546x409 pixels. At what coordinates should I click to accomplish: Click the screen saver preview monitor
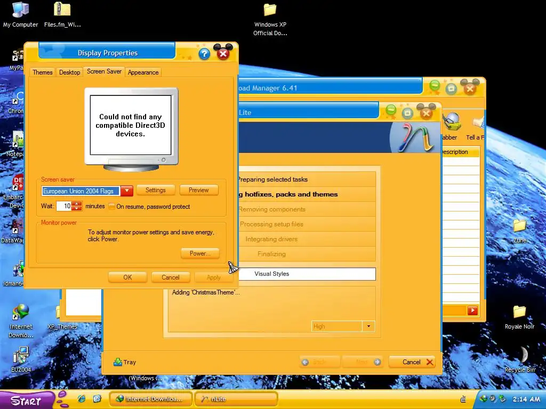131,129
